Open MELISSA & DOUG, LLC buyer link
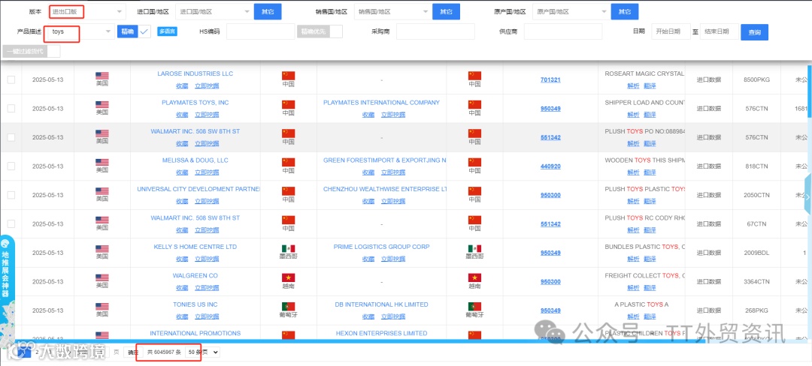The width and height of the screenshot is (812, 366). (195, 160)
